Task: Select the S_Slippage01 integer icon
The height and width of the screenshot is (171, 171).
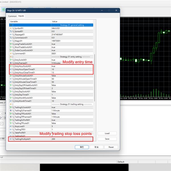Action: pos(11,34)
